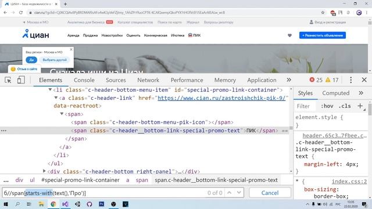This screenshot has height=209, width=372.
Task: Click Разместить объявление button
Action: tap(323, 35)
